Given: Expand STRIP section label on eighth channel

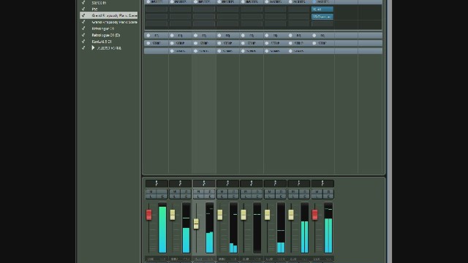Looking at the screenshot, I should pyautogui.click(x=322, y=43).
